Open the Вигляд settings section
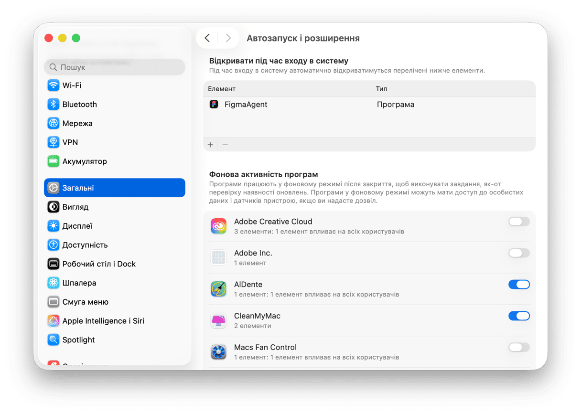Screen dimensions: 581x414 75,207
